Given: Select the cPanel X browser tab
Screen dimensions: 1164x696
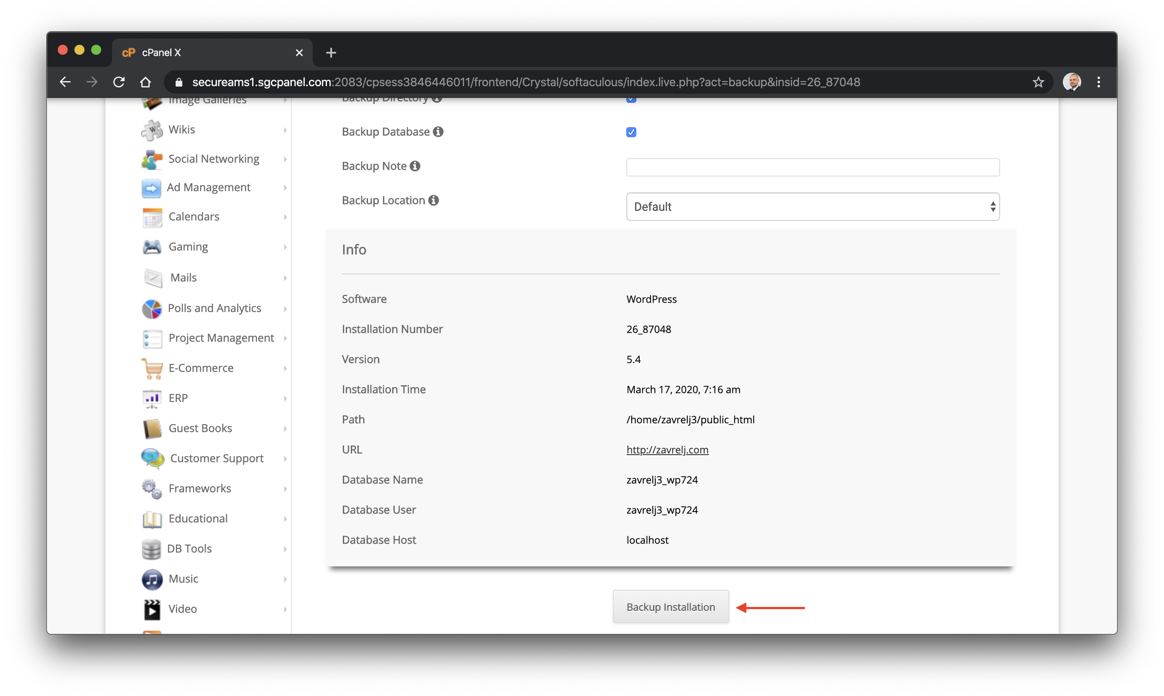Looking at the screenshot, I should pos(212,53).
